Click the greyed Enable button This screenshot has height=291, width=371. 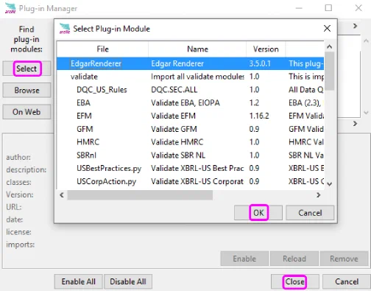tap(244, 259)
